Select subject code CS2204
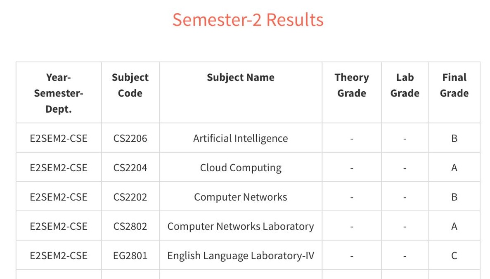Viewport: 490px width, 279px height. tap(130, 168)
